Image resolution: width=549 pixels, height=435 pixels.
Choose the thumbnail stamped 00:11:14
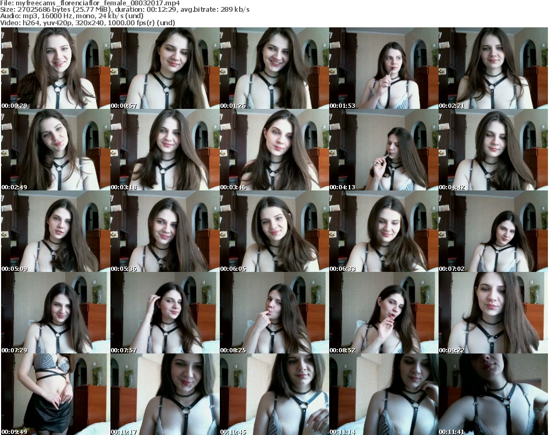pos(383,394)
